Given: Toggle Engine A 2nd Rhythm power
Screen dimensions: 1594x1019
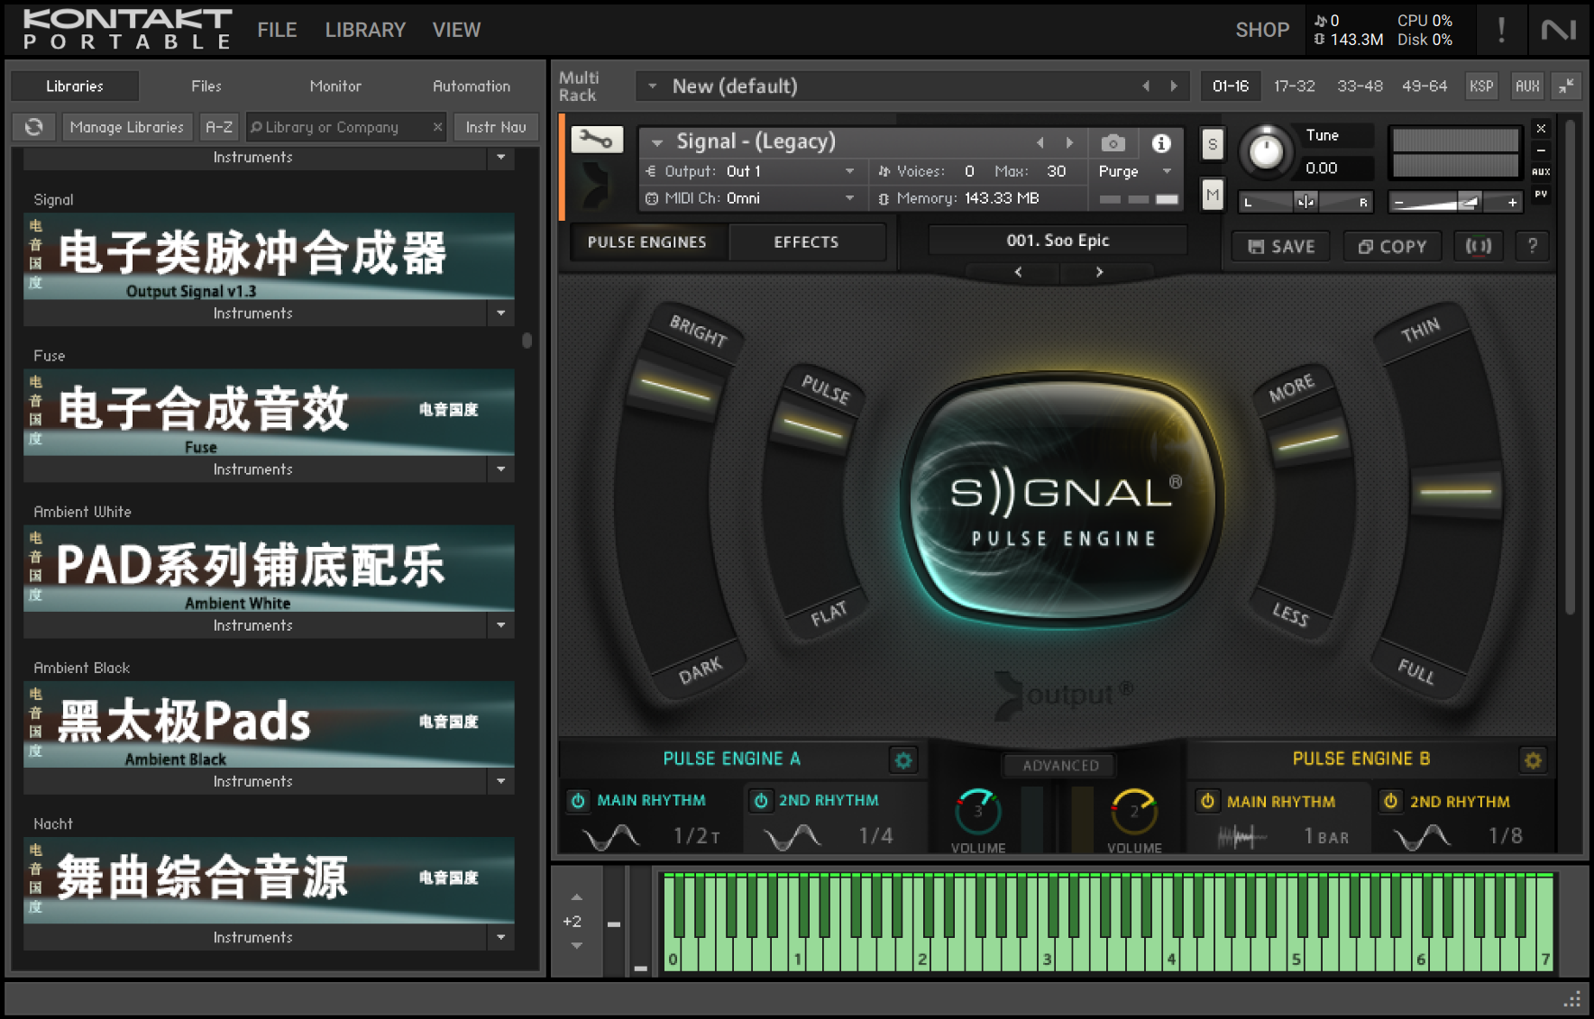Looking at the screenshot, I should [x=760, y=800].
